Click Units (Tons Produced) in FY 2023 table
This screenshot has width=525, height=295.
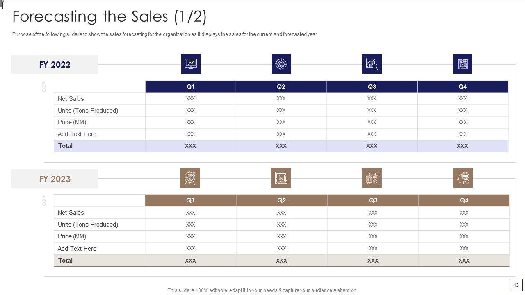coord(88,225)
